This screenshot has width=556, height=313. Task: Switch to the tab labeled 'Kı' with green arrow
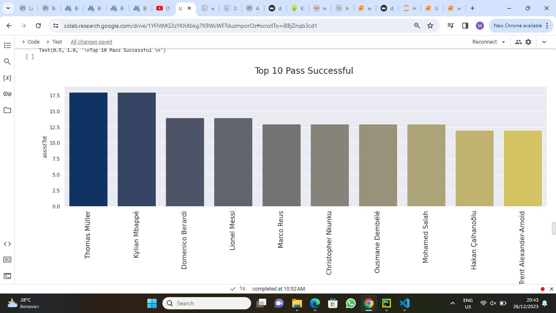[x=298, y=8]
